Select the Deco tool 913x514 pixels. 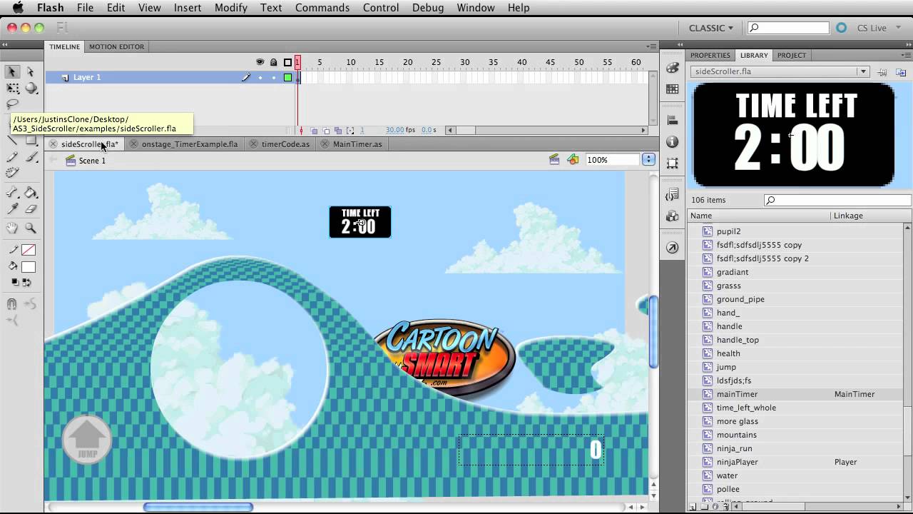[12, 173]
